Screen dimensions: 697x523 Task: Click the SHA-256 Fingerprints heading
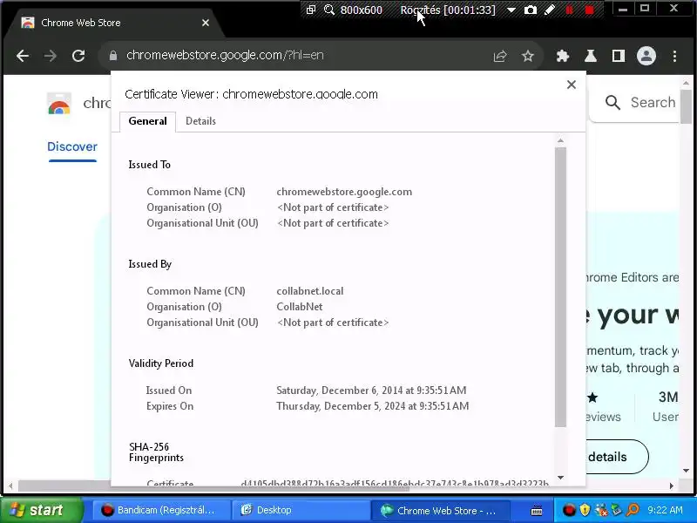(x=156, y=452)
